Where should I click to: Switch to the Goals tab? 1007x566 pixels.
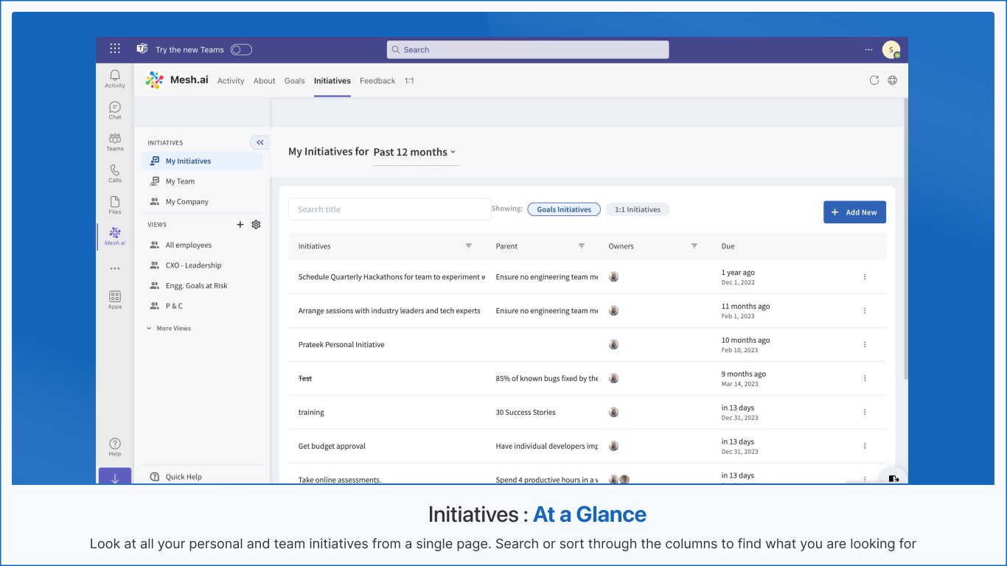295,81
